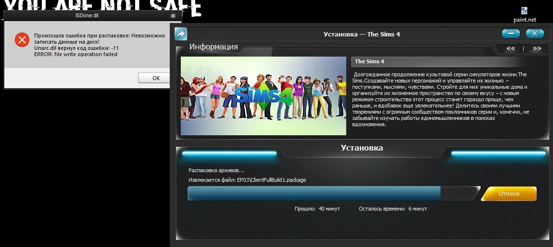Click the blue arrow icon in the installer title bar

(x=181, y=34)
